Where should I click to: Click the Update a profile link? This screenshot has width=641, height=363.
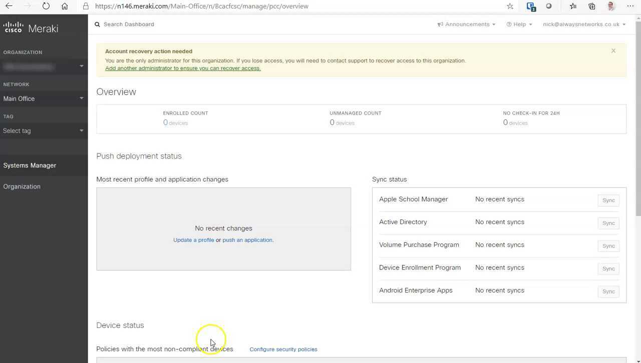tap(193, 240)
